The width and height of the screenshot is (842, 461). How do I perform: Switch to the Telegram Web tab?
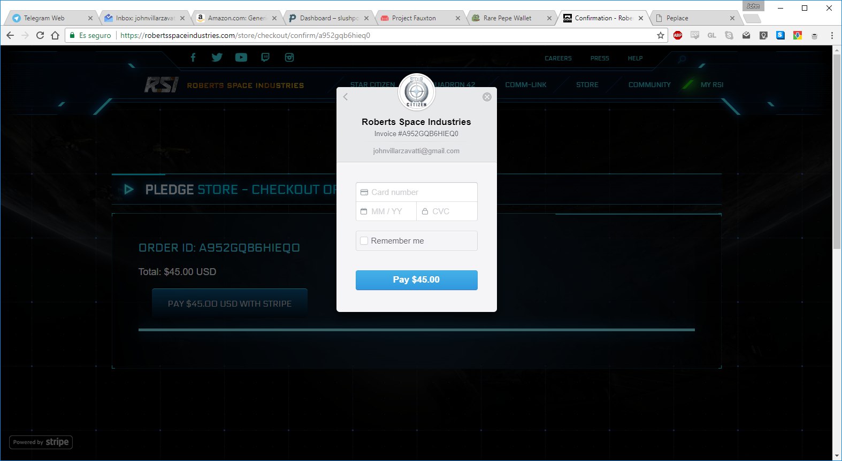51,18
